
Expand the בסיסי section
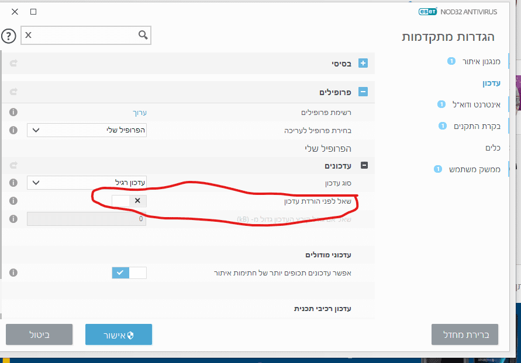364,62
